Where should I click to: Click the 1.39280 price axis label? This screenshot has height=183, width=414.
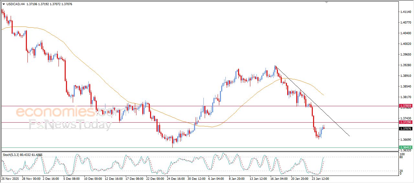pos(405,65)
